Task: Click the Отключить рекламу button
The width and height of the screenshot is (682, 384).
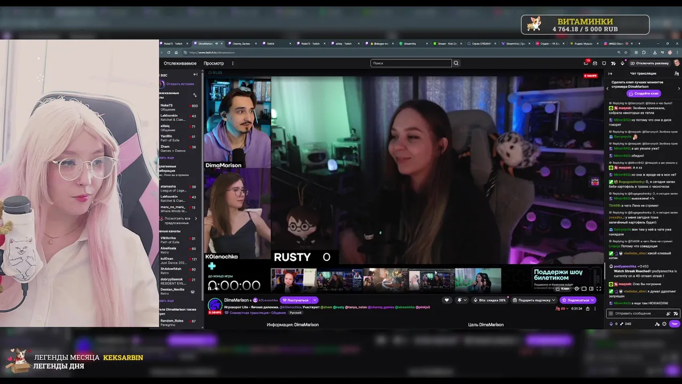Action: [x=649, y=63]
